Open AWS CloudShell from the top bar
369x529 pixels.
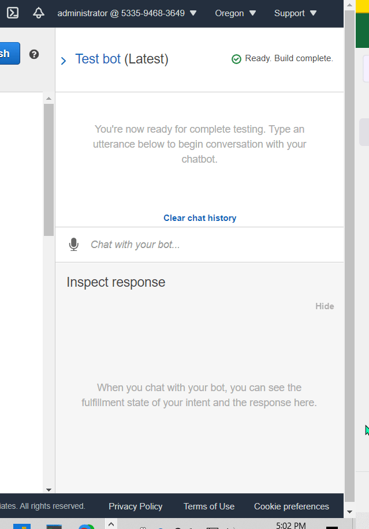point(12,13)
